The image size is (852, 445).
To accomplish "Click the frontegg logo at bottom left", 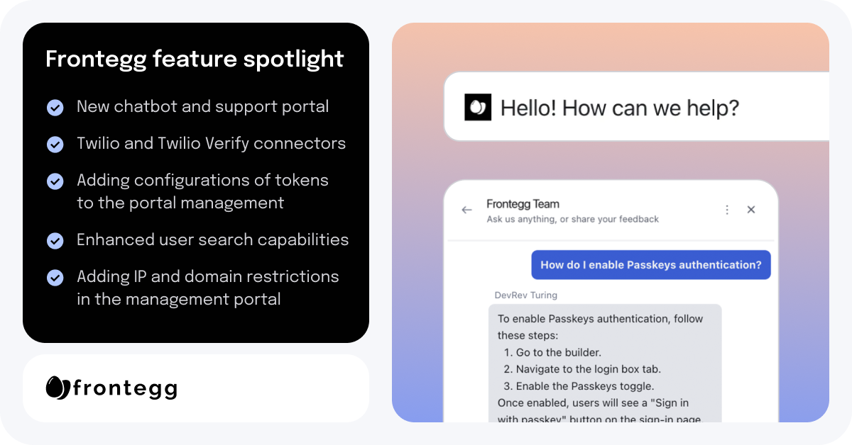I will (x=111, y=388).
